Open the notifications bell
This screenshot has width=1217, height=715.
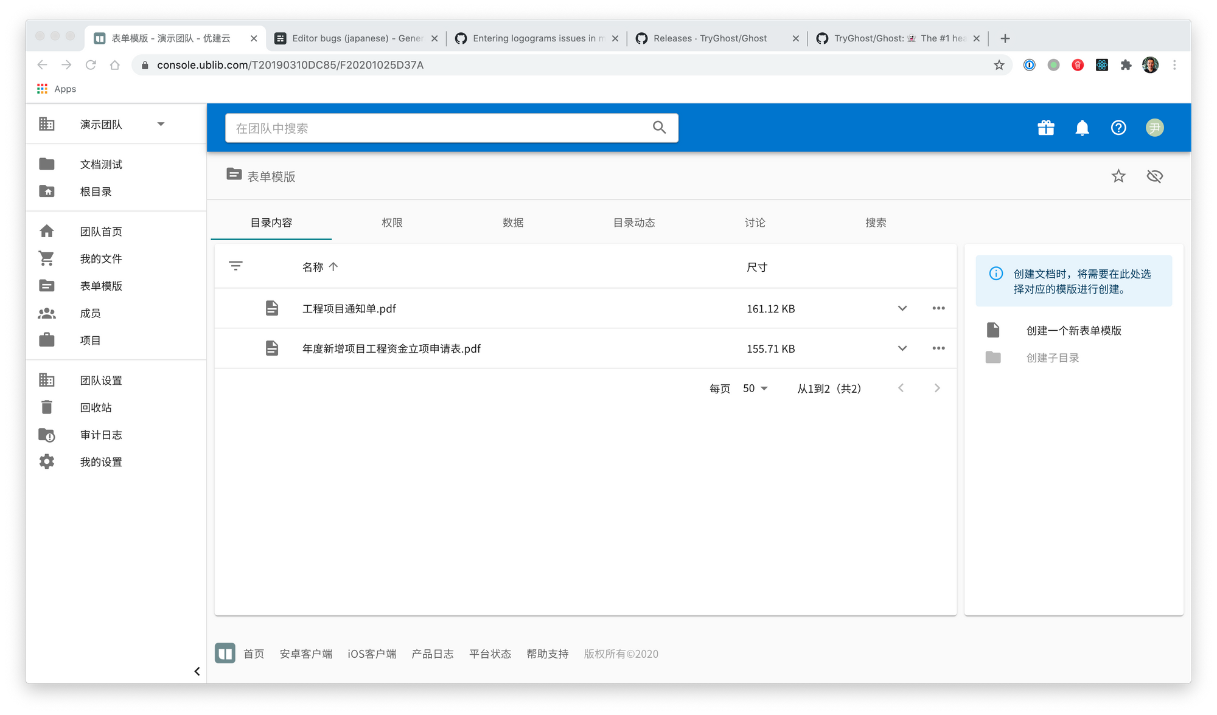click(1082, 128)
